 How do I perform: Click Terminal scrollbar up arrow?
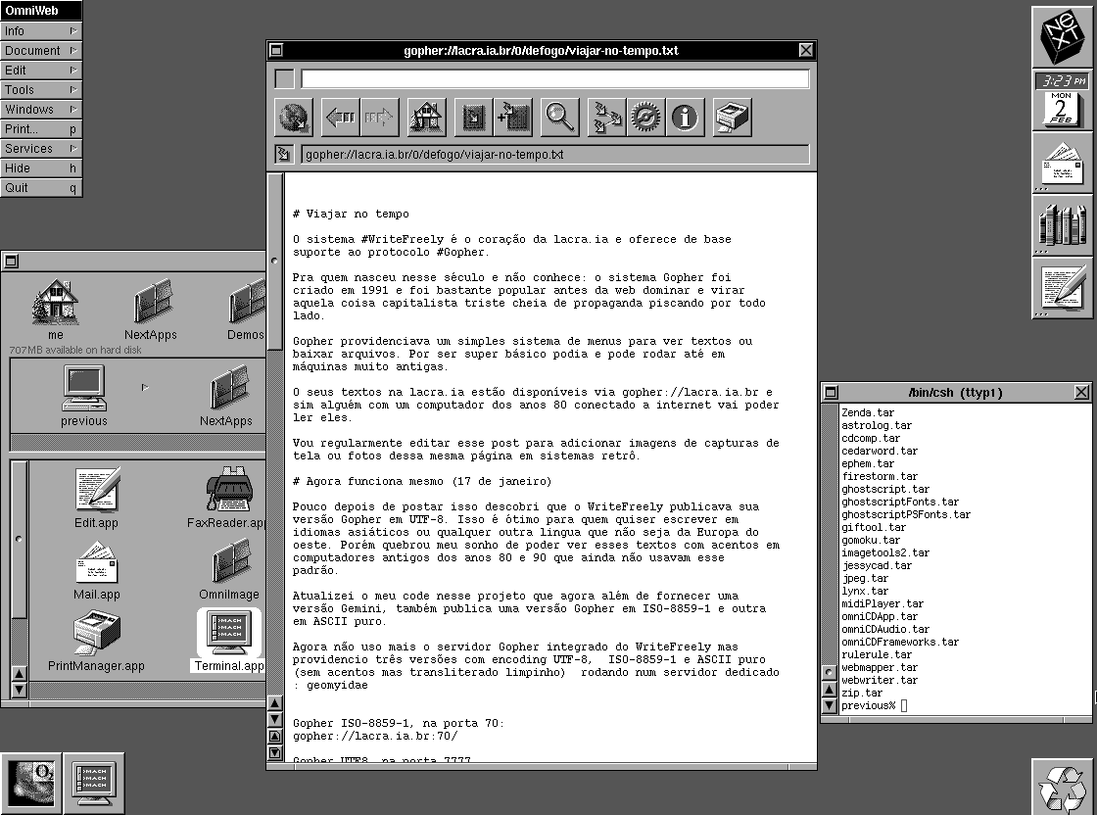[829, 689]
